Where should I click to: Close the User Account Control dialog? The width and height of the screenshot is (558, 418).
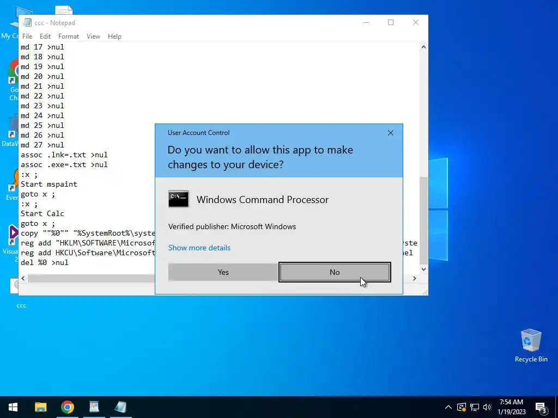tap(390, 133)
